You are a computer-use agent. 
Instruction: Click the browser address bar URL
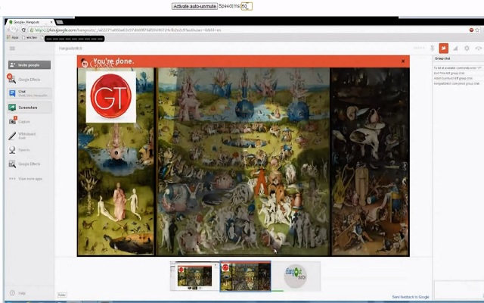pyautogui.click(x=127, y=30)
